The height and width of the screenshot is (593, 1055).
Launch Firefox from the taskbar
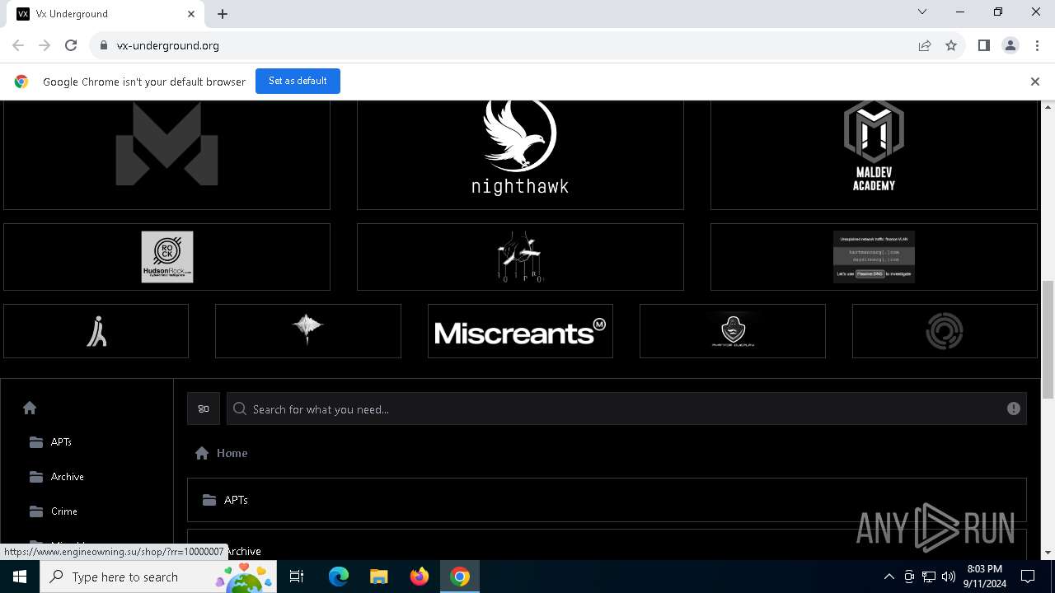pos(419,577)
